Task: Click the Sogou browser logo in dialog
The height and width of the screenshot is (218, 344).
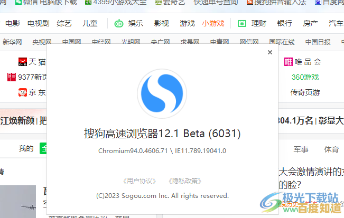Action: 162,93
